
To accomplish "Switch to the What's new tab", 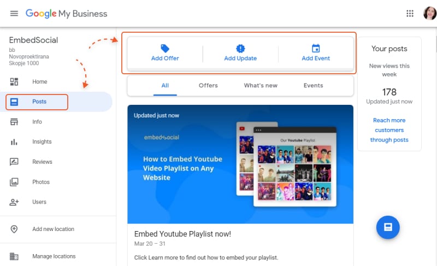I will [x=261, y=86].
